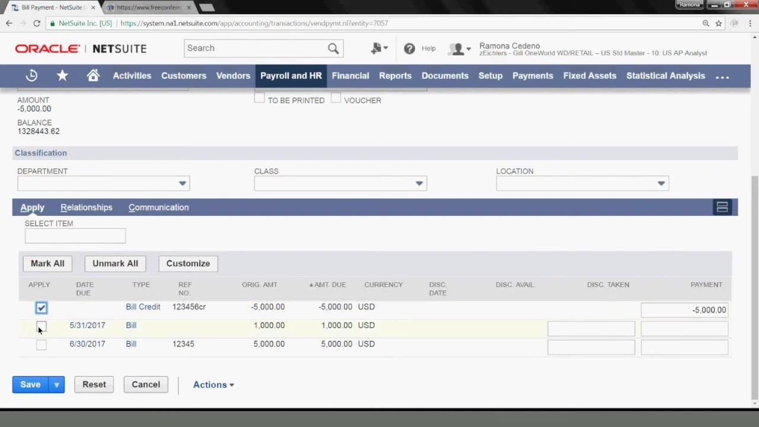
Task: Click the Select Item input field
Action: (x=75, y=236)
